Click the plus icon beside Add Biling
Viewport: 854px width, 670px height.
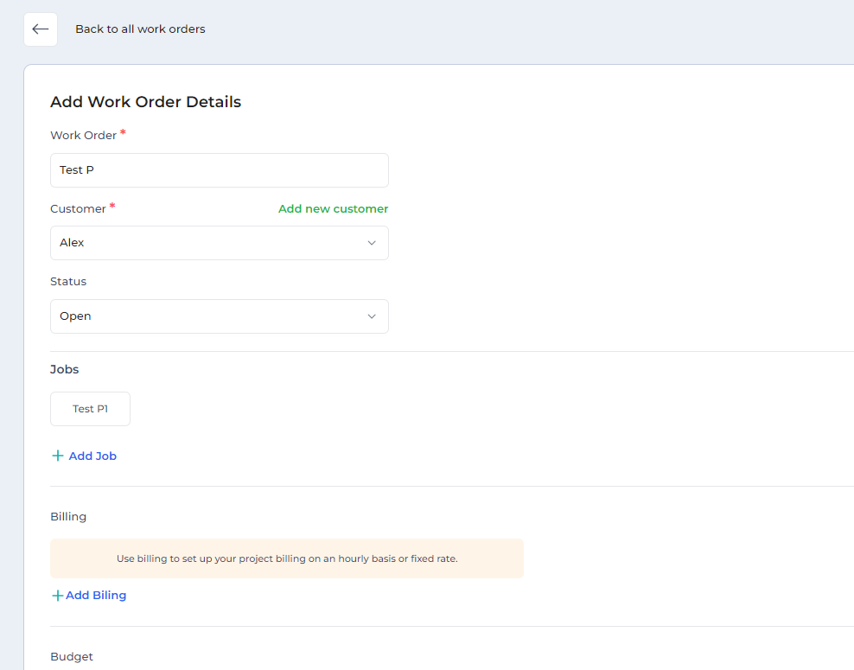56,595
